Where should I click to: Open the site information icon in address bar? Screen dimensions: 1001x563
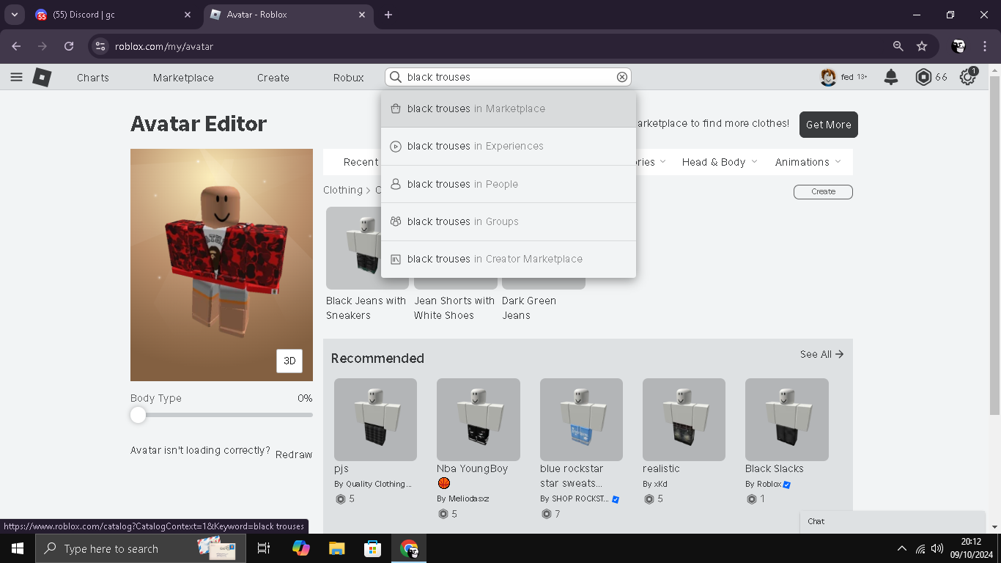pos(101,46)
